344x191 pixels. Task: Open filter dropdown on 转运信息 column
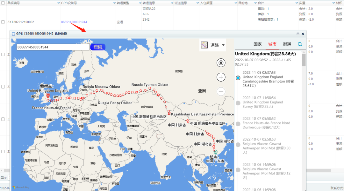[172, 3]
